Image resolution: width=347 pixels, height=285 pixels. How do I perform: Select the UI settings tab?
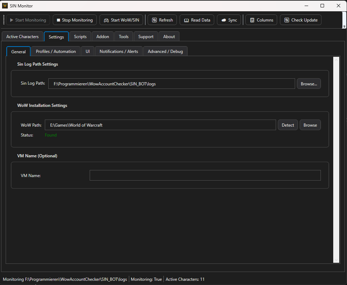(88, 51)
